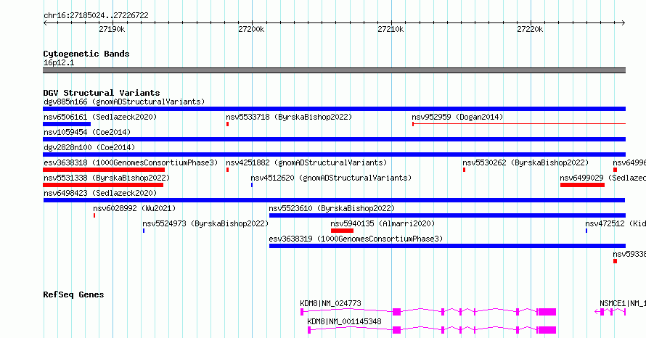The height and width of the screenshot is (338, 646).
Task: Click the nsv6498423 (Sedlazeck2020) label
Action: (x=100, y=193)
